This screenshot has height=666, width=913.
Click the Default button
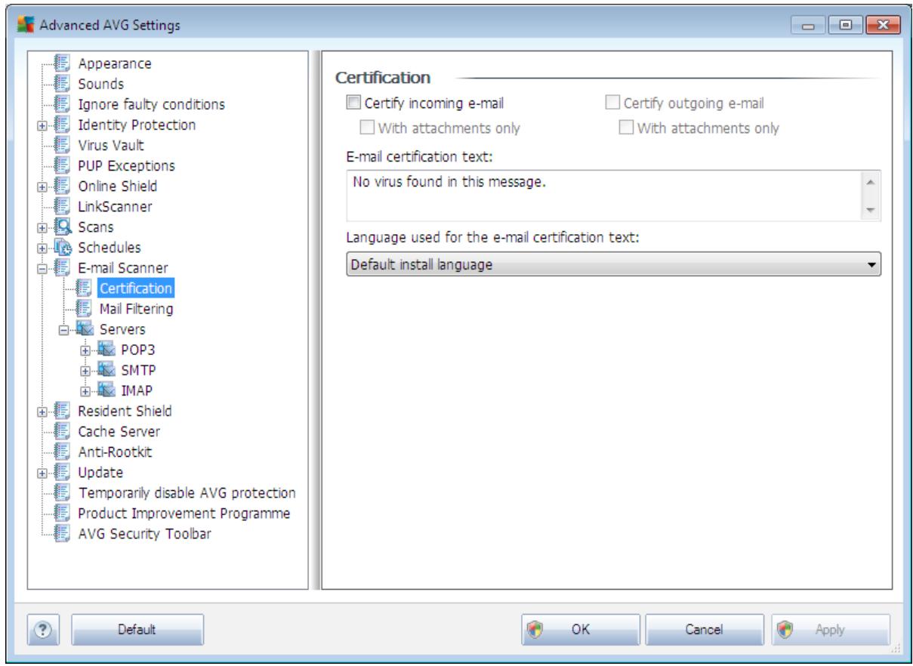137,628
